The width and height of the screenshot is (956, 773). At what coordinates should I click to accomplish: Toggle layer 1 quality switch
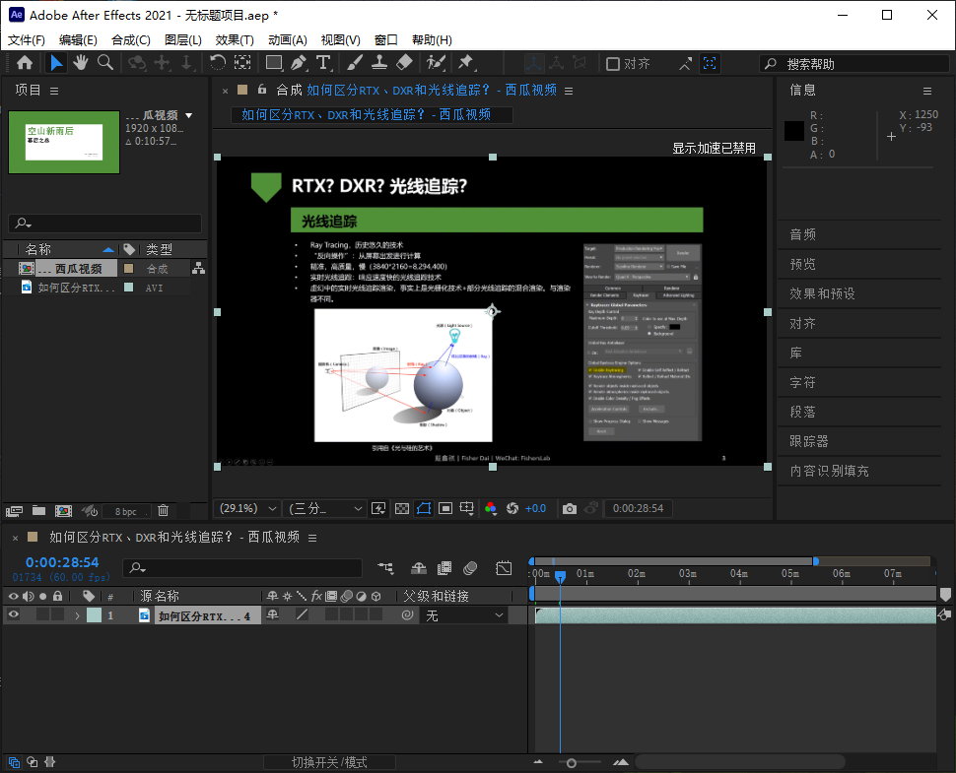[302, 615]
